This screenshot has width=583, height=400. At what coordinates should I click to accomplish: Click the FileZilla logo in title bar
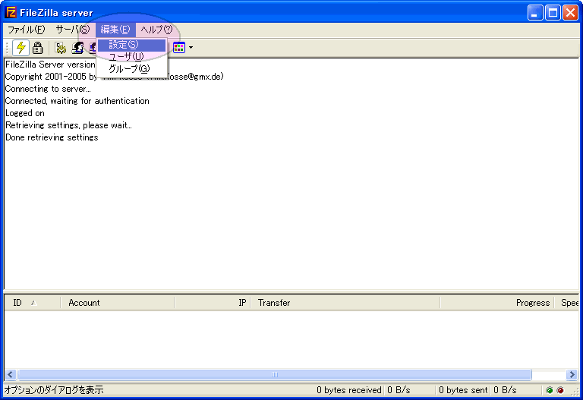tap(11, 12)
